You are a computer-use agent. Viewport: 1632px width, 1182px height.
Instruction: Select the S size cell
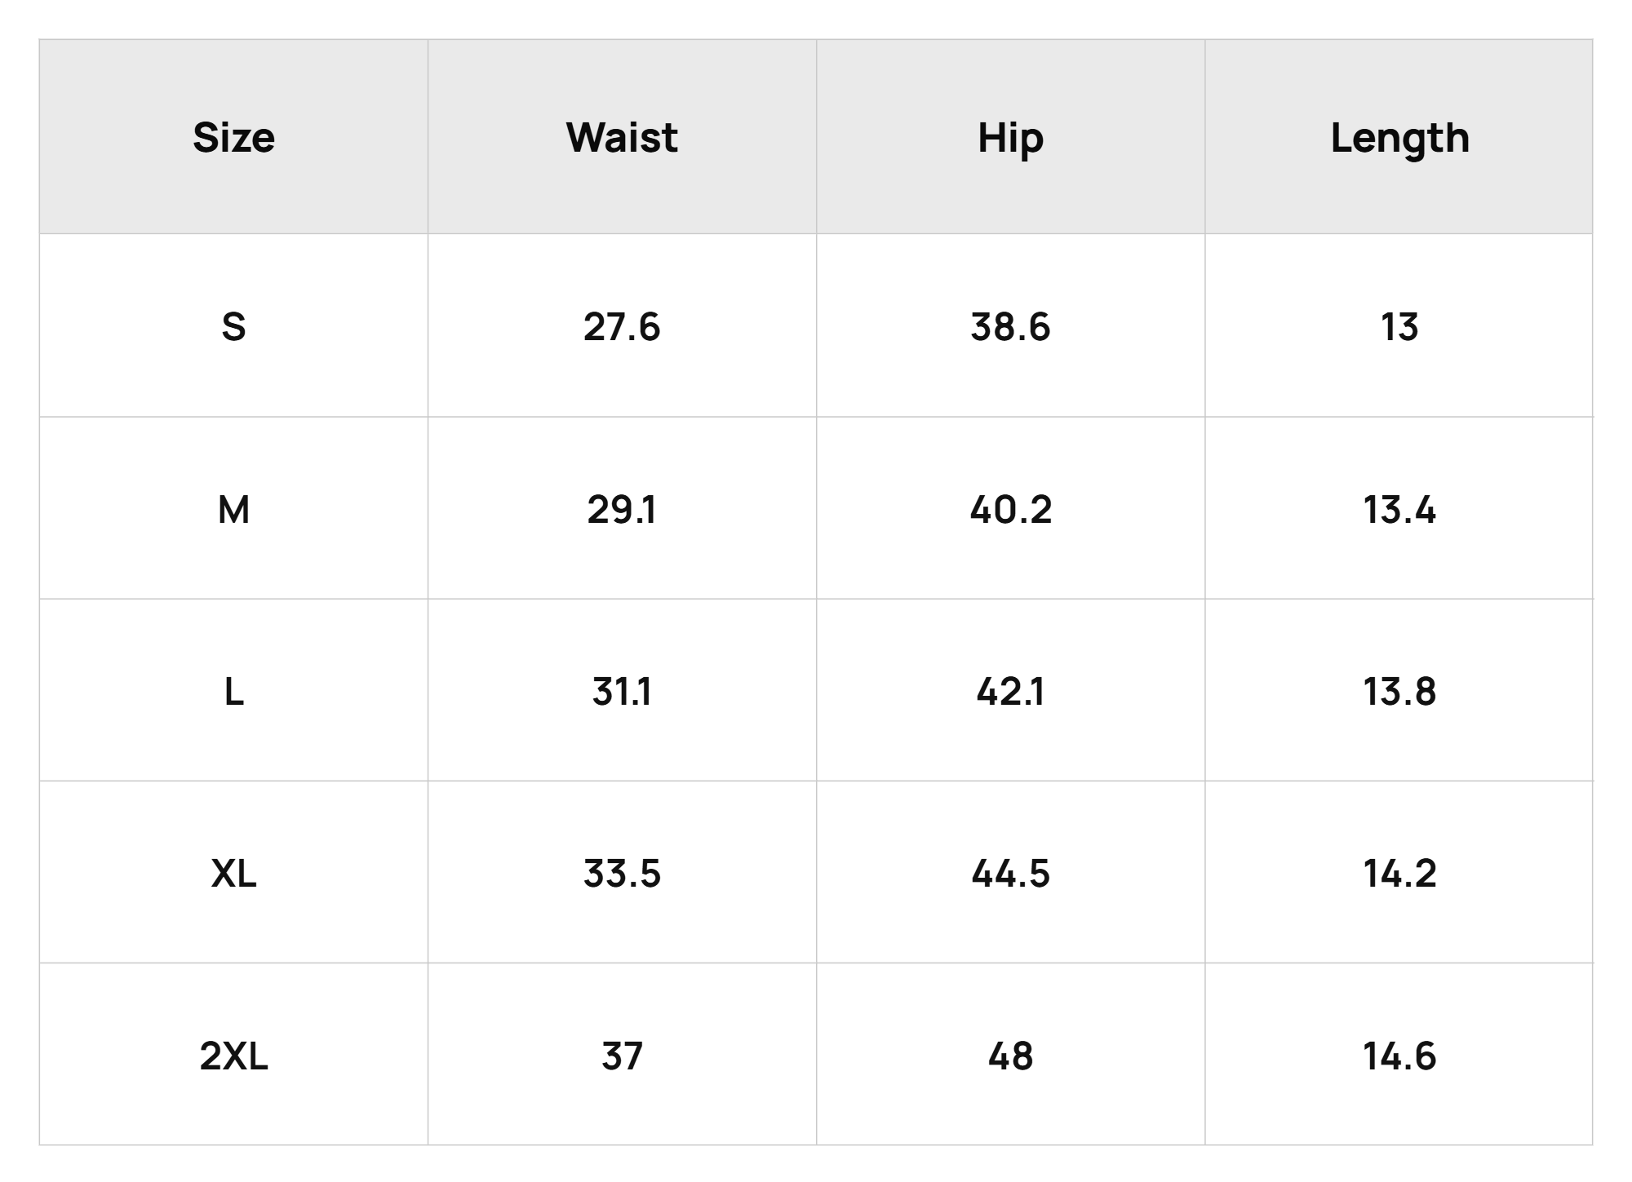233,326
